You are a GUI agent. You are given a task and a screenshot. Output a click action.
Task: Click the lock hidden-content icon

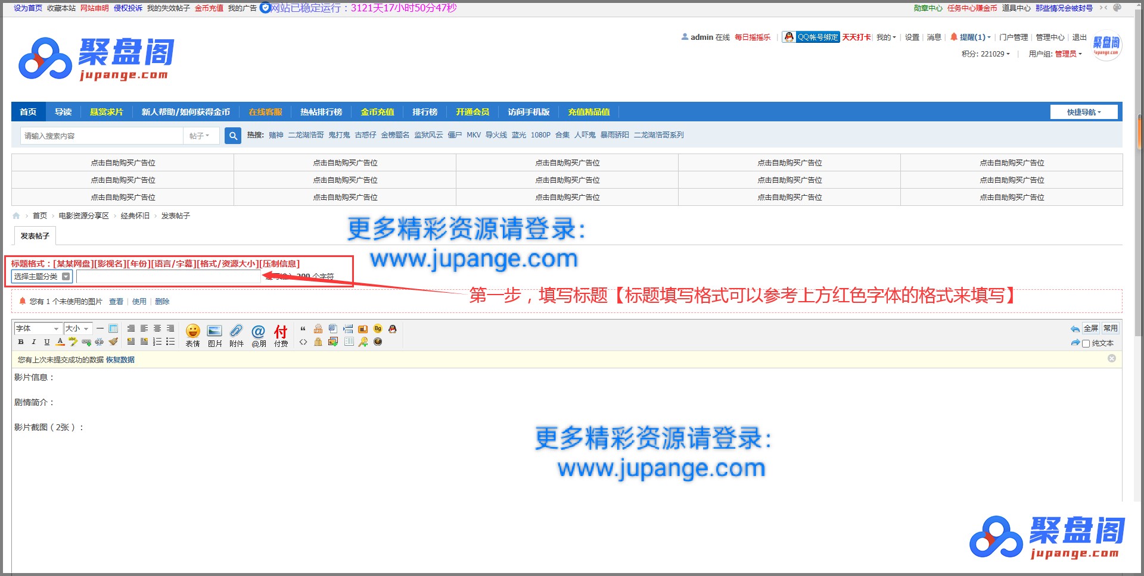[x=318, y=342]
